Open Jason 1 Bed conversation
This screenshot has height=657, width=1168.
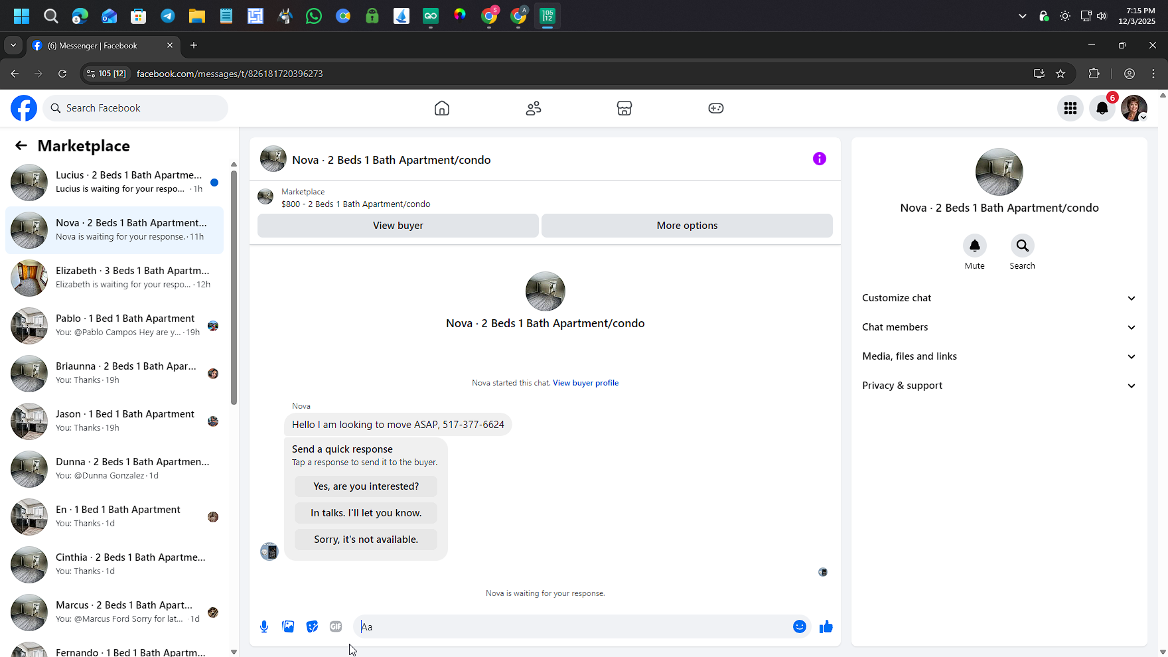click(114, 421)
